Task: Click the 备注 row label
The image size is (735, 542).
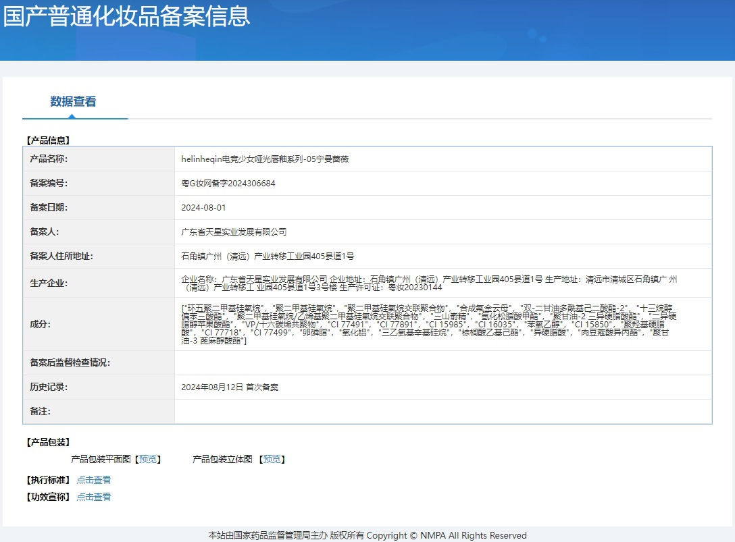Action: click(x=41, y=411)
